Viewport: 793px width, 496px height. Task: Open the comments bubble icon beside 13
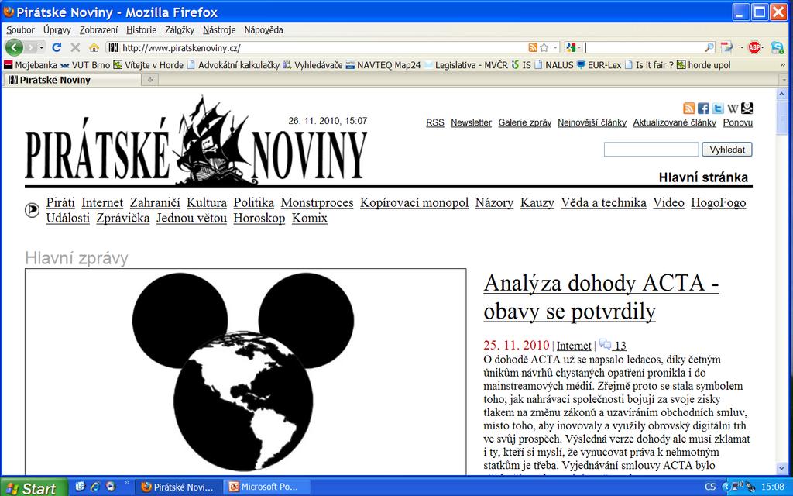[x=605, y=345]
